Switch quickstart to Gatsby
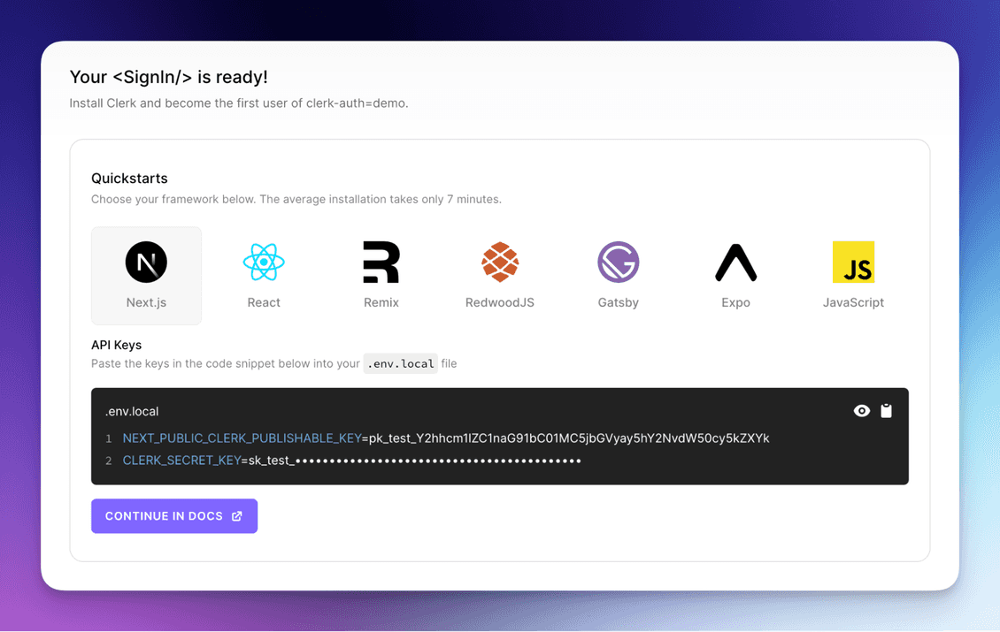The image size is (1000, 632). tap(618, 274)
